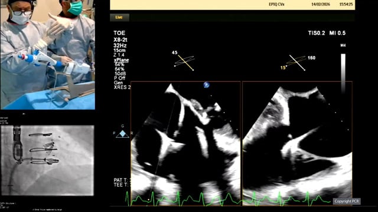Click the X8-2t transducer label
The height and width of the screenshot is (212, 378).
pyautogui.click(x=120, y=39)
